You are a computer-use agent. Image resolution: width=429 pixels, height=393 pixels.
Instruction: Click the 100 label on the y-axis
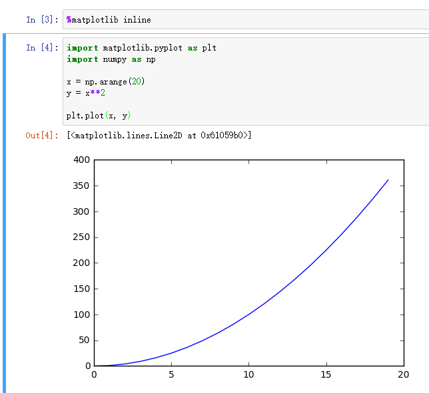(82, 315)
